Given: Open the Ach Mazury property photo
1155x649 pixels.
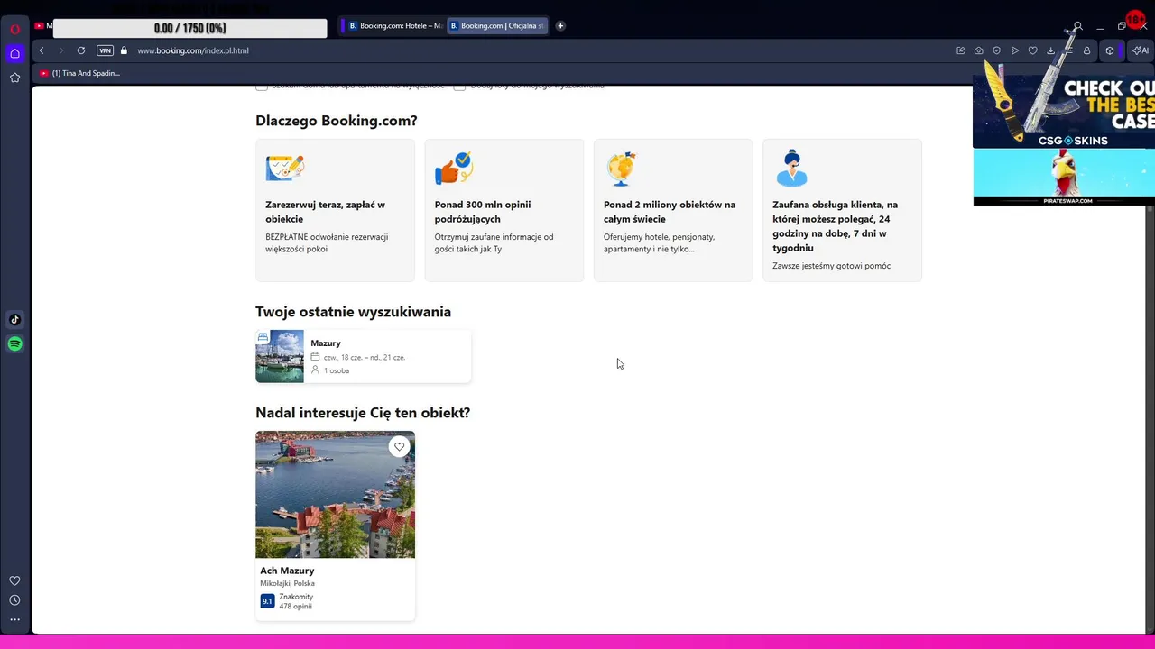Looking at the screenshot, I should (x=335, y=494).
